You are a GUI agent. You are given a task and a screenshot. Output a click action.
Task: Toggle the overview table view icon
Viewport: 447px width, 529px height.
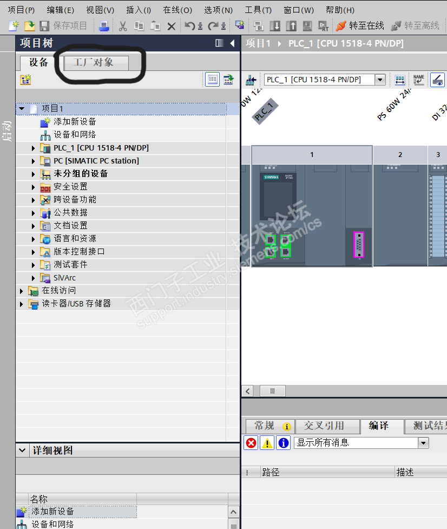pos(212,80)
